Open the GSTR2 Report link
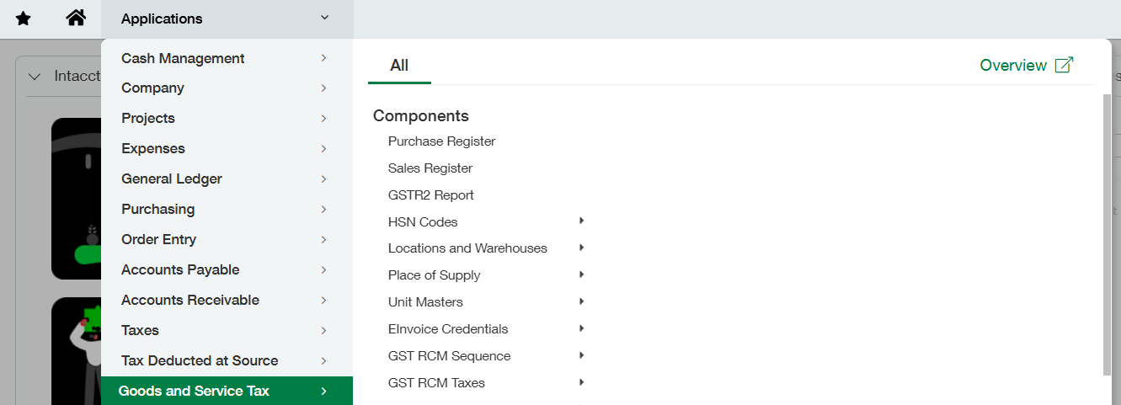 coord(430,195)
